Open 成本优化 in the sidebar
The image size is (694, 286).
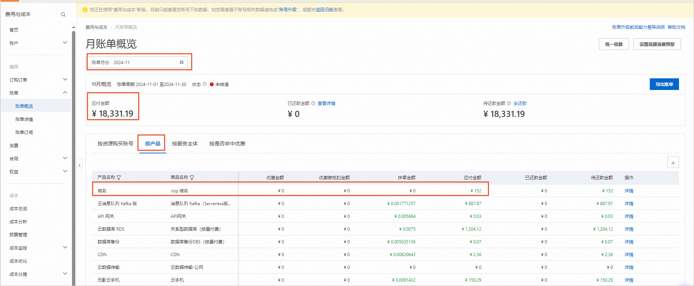coord(18,261)
